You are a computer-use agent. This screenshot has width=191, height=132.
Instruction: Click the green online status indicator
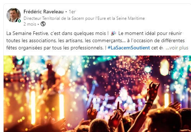pos(19,21)
